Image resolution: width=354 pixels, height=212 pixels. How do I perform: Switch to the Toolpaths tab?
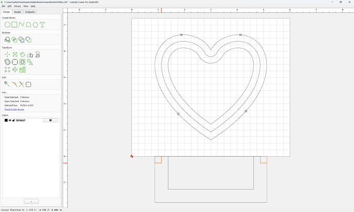point(30,12)
